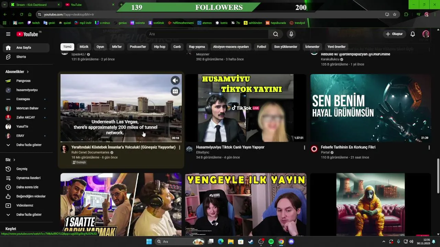Screen dimensions: 440x247
Task: Open Beğendiğim videolar liked videos
Action: click(26, 196)
